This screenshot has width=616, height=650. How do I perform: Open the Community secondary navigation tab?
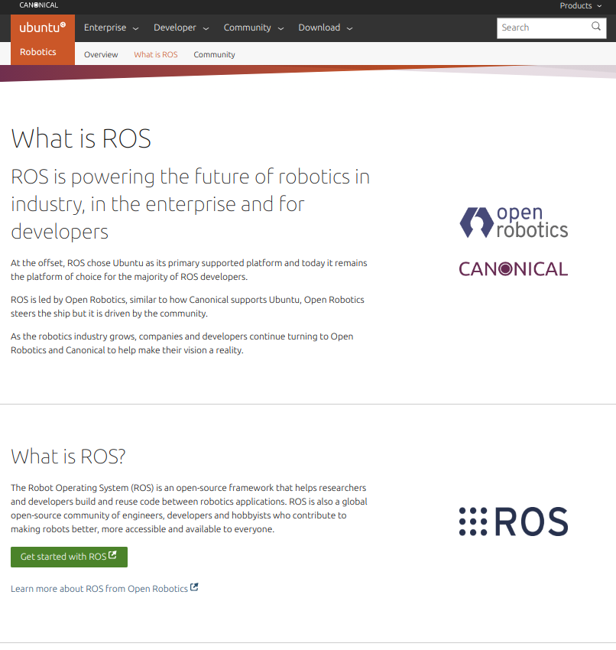214,54
